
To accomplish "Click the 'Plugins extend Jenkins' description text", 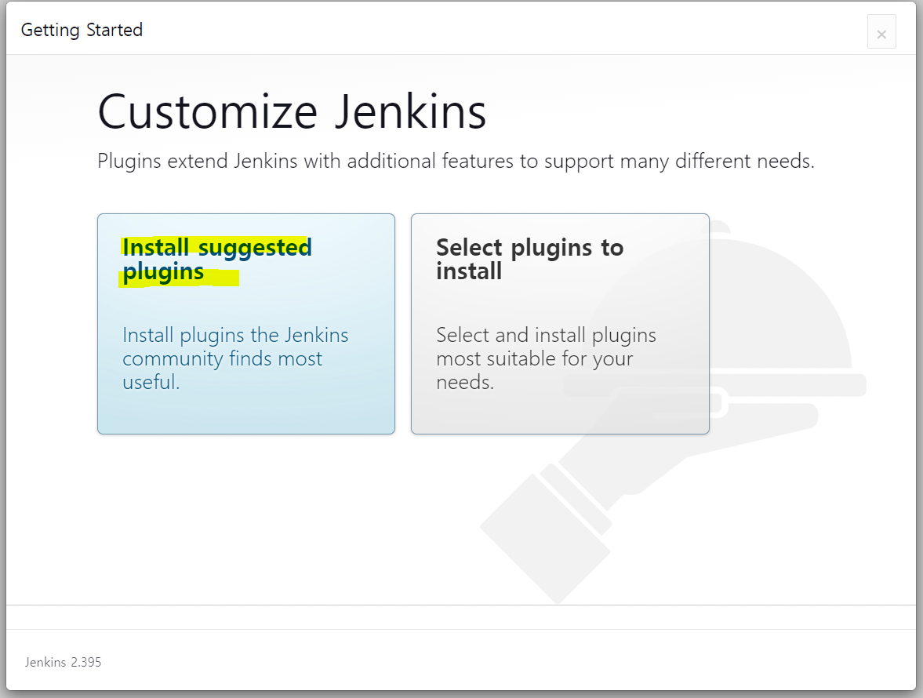I will 456,162.
